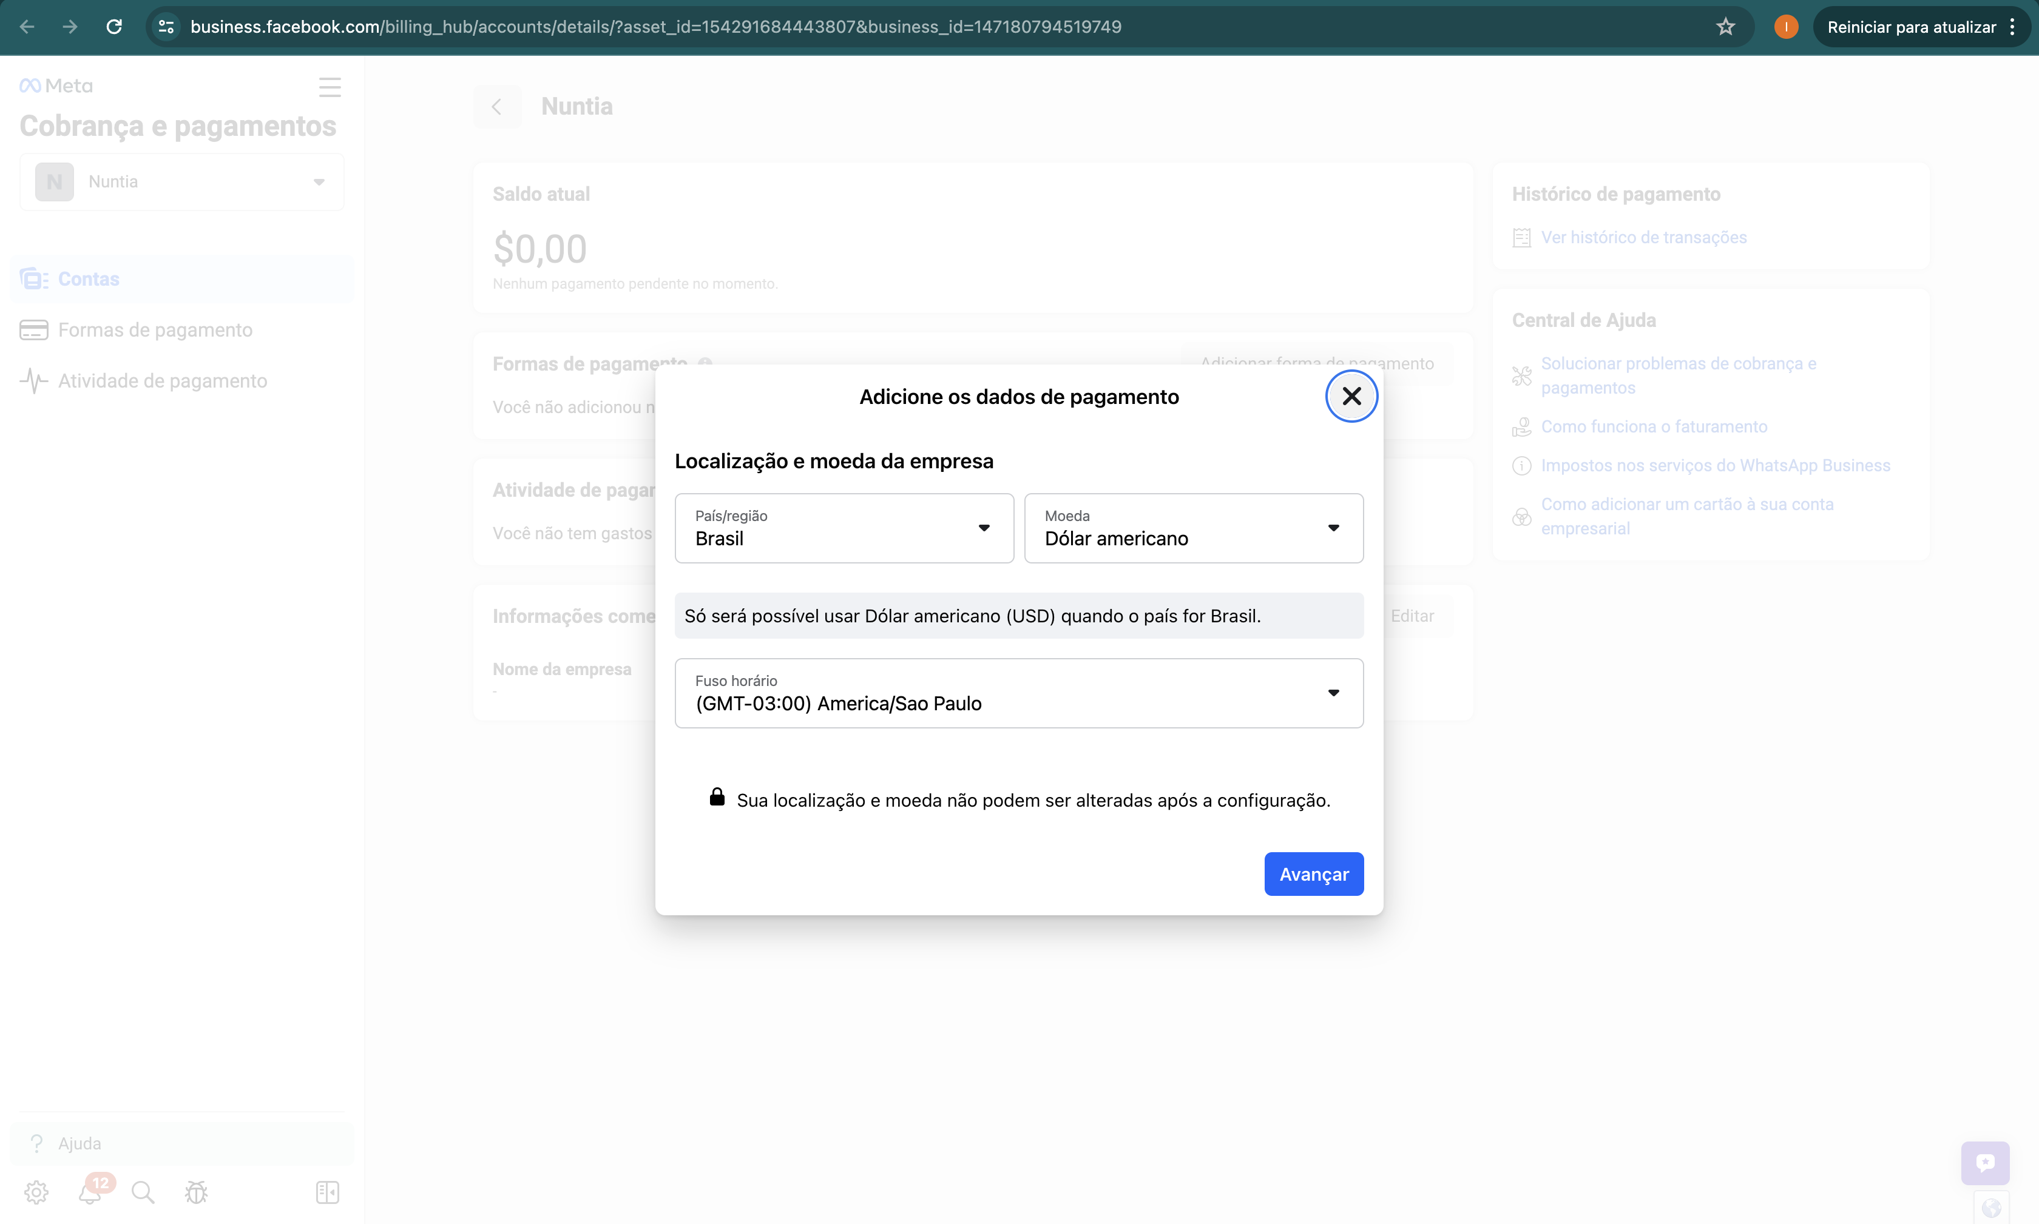The height and width of the screenshot is (1224, 2039).
Task: Open Solucionar problemas de cobrança e pagamentos link
Action: pos(1679,375)
